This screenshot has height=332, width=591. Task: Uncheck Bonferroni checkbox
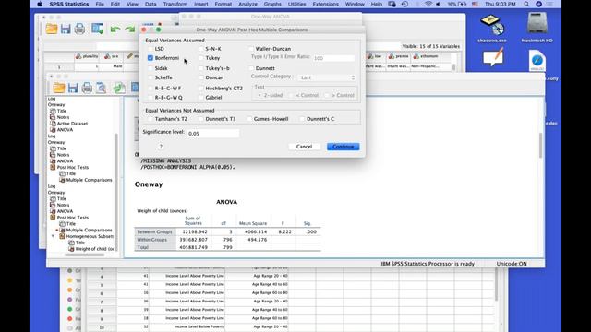[x=151, y=58]
